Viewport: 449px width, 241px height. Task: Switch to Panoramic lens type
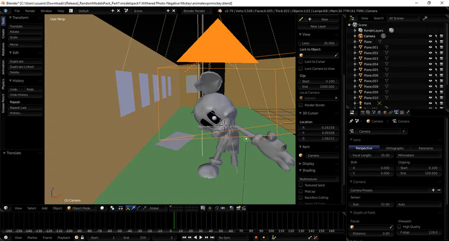click(426, 148)
